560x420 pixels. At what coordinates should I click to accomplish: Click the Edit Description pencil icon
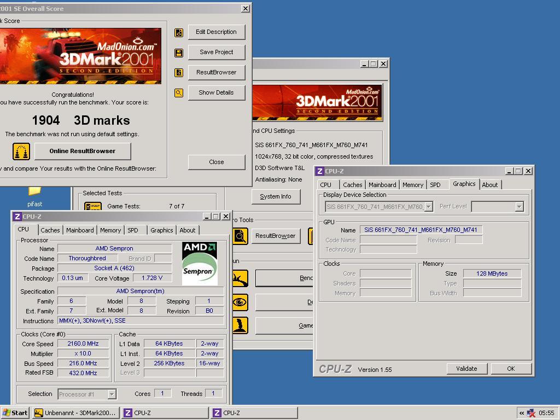coord(179,32)
